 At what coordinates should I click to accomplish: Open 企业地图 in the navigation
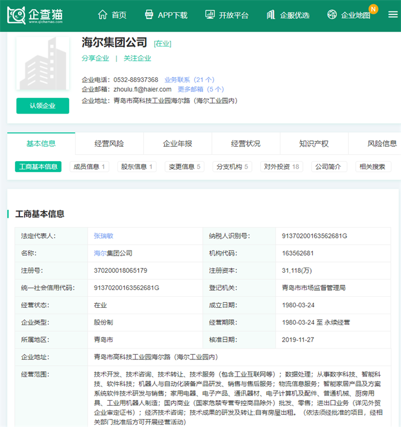coord(356,15)
